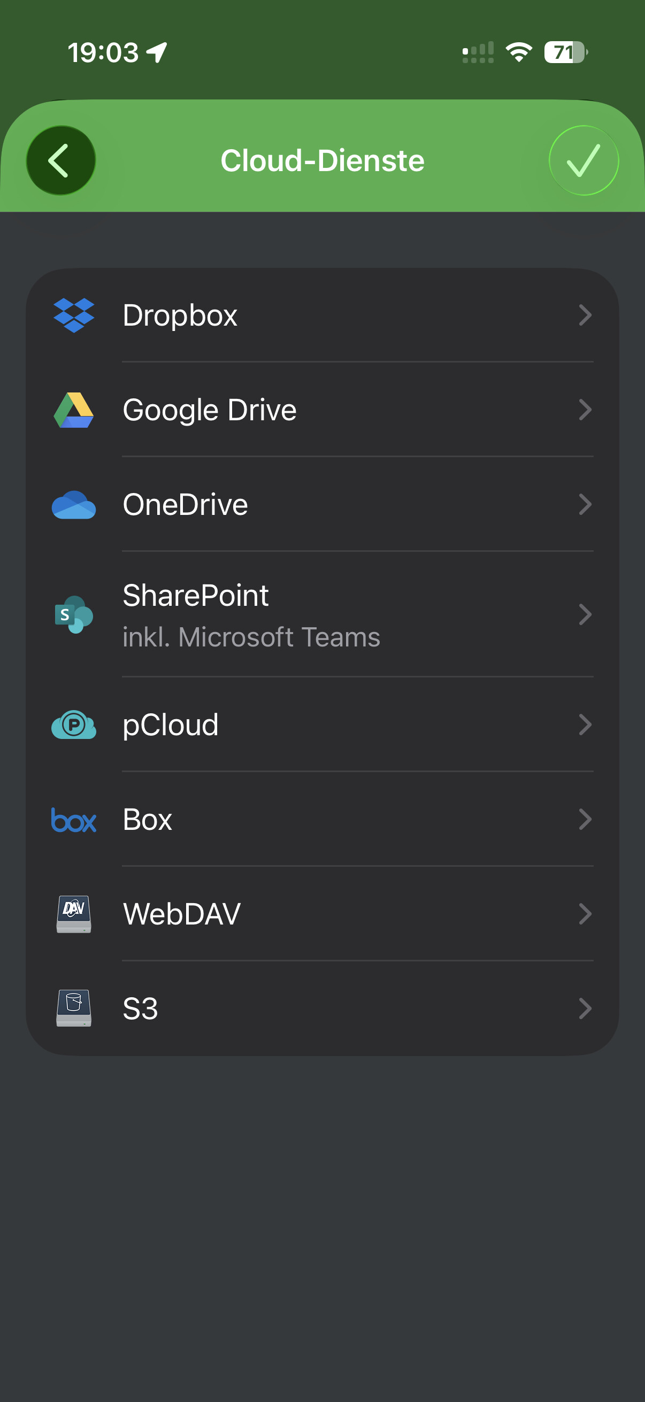
Task: Select the S3 label text
Action: tap(141, 1008)
